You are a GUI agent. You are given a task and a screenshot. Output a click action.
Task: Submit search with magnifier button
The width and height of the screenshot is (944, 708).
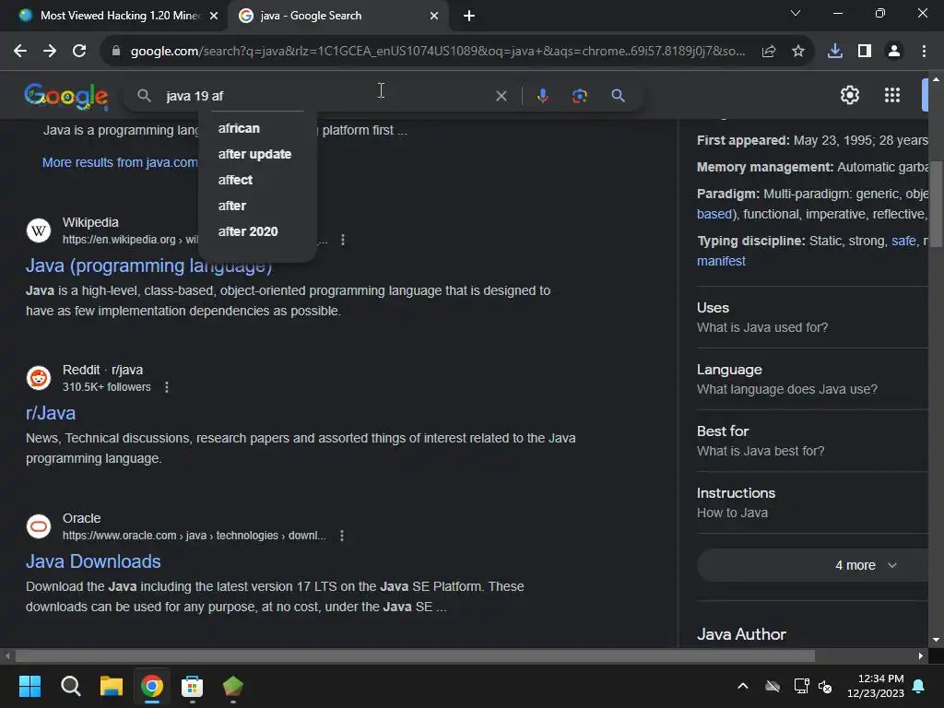pyautogui.click(x=618, y=96)
